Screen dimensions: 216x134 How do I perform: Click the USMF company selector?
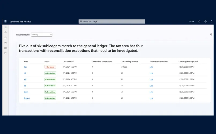point(191,21)
